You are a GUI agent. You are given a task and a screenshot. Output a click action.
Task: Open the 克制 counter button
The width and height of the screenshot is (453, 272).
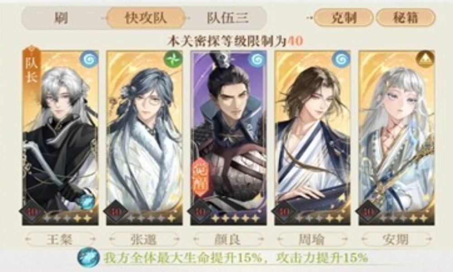pos(344,18)
